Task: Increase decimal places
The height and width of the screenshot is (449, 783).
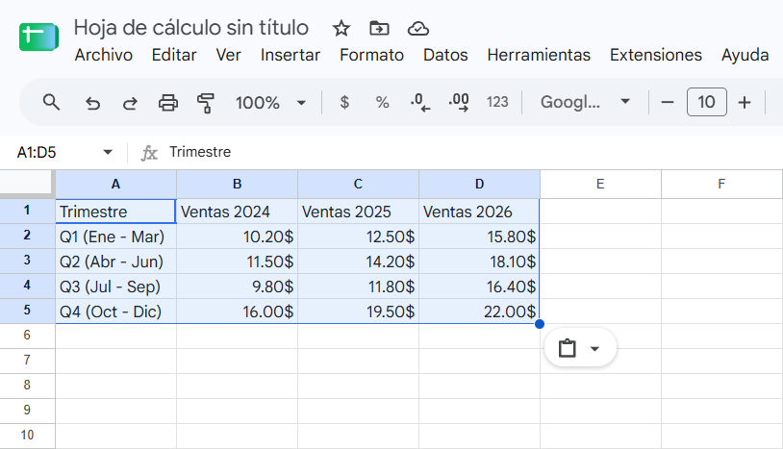Action: (459, 102)
